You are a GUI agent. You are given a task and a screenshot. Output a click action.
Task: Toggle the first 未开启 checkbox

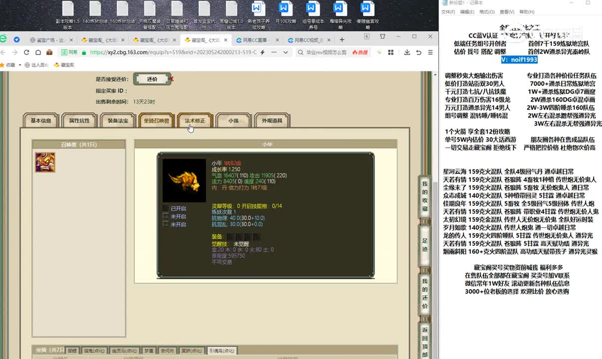(x=165, y=216)
